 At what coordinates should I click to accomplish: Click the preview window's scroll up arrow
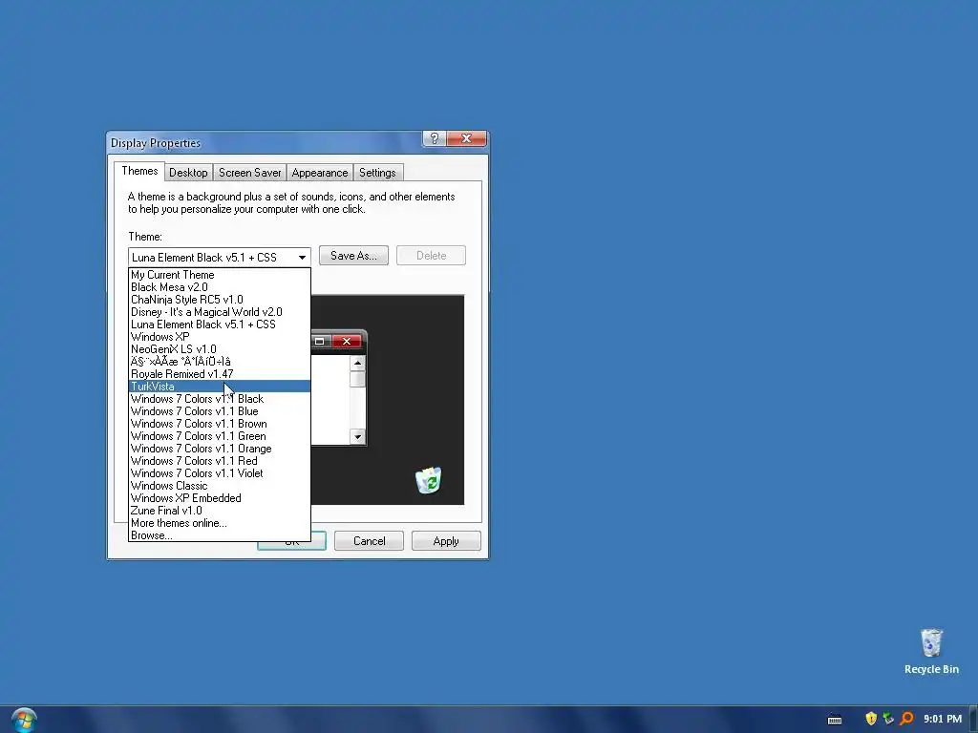click(x=357, y=363)
